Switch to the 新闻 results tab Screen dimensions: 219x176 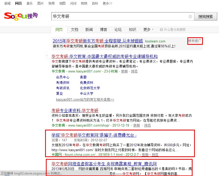(x=89, y=30)
